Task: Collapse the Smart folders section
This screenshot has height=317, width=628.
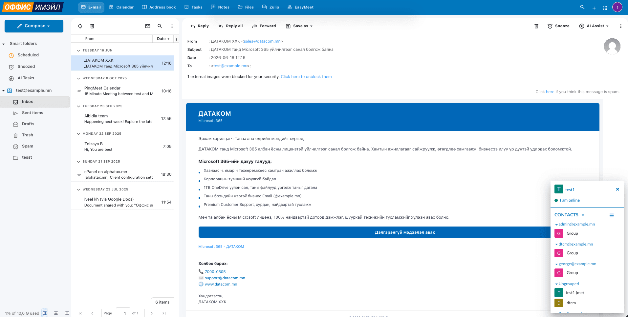Action: pyautogui.click(x=3, y=44)
